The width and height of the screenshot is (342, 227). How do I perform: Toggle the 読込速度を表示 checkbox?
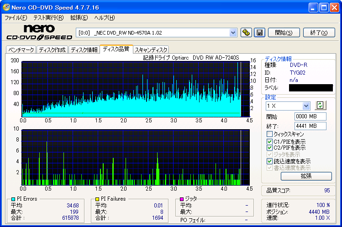click(x=269, y=161)
